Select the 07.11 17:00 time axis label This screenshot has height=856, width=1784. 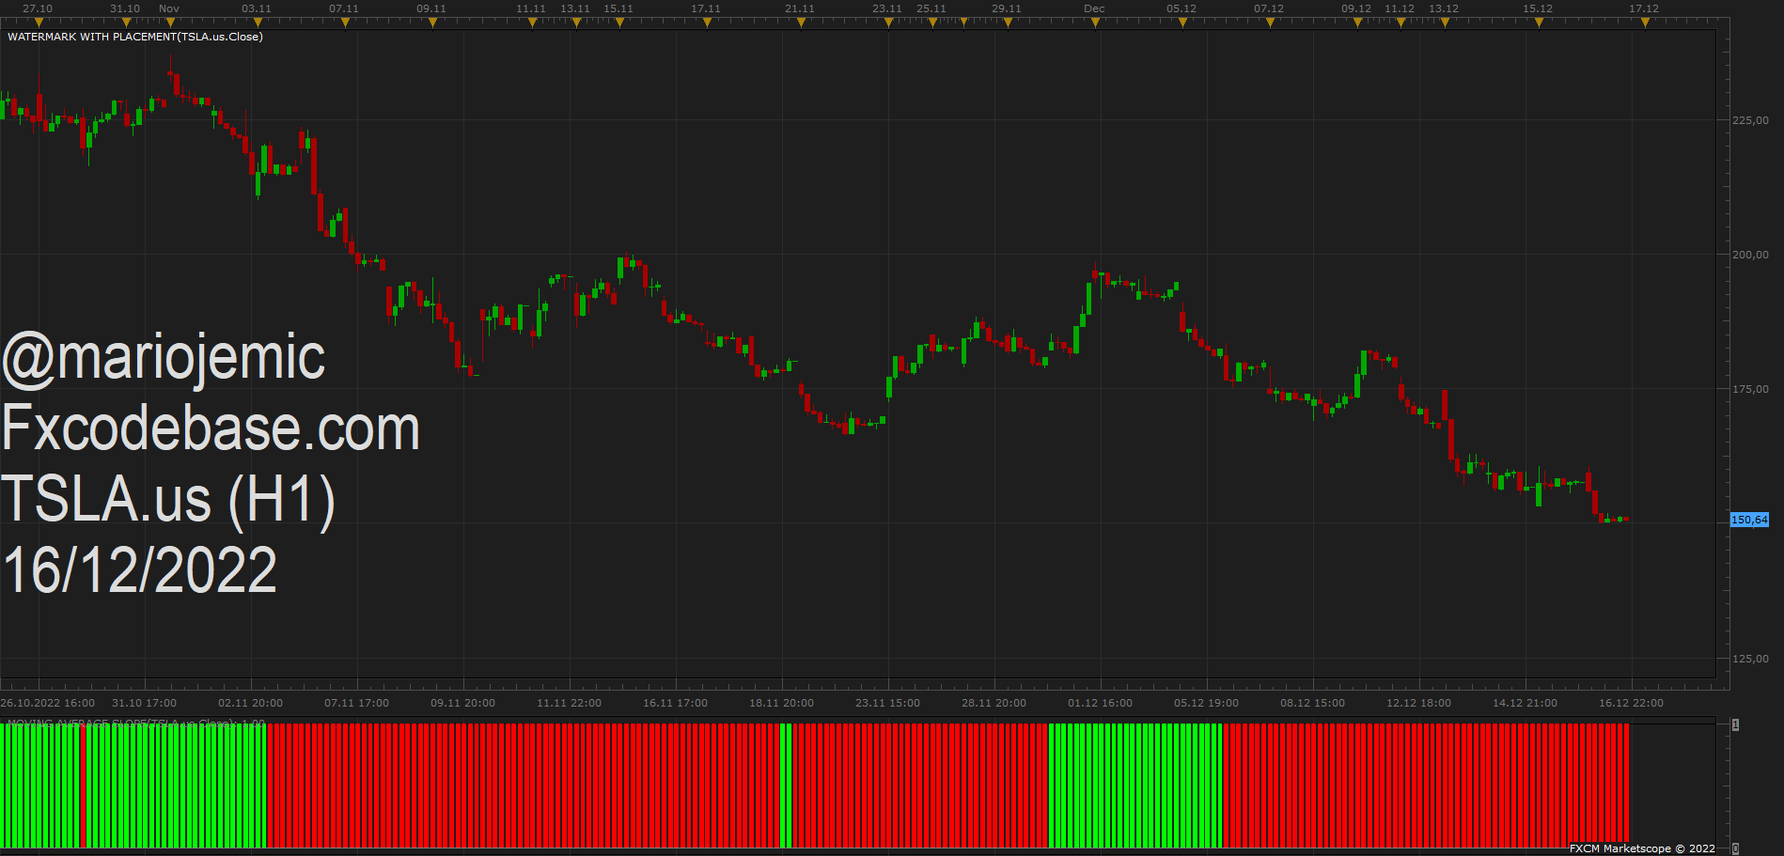click(x=356, y=703)
